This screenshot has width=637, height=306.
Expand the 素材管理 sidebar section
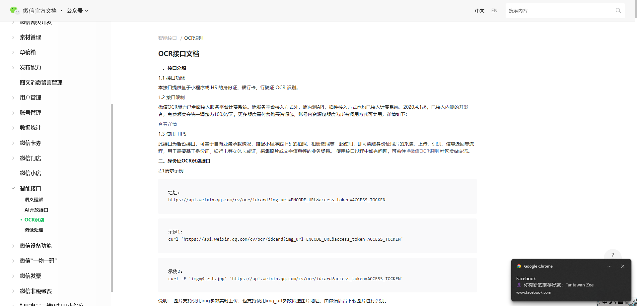[30, 37]
